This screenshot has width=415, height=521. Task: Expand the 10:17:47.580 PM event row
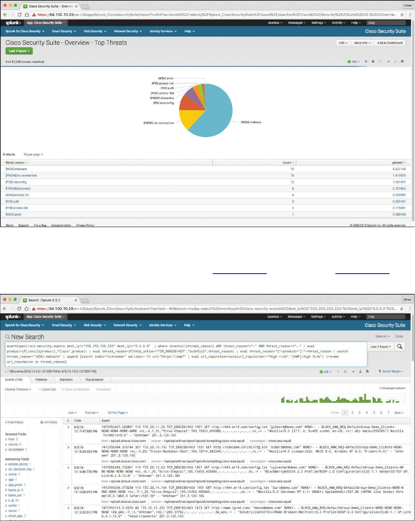(68, 428)
